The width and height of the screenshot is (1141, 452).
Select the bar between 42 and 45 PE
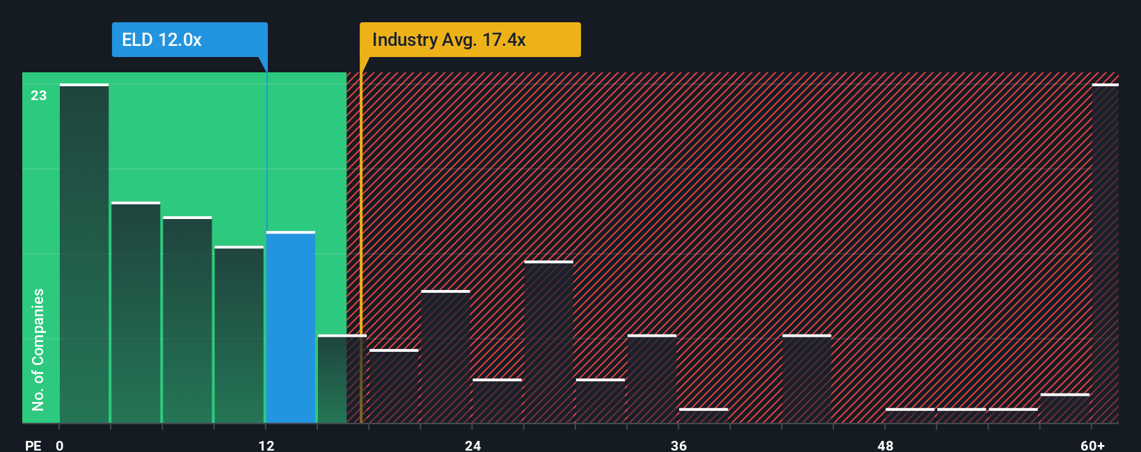pyautogui.click(x=807, y=378)
